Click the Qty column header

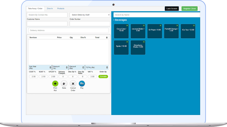(x=71, y=38)
